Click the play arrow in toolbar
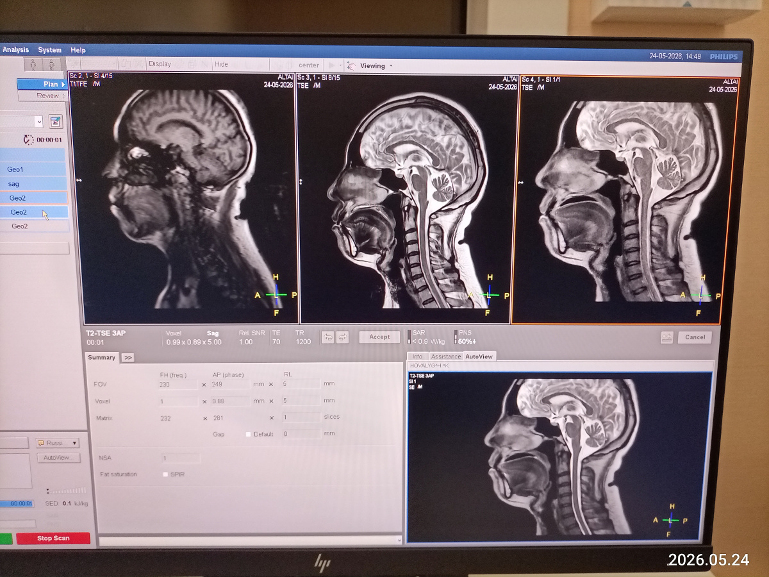 332,65
